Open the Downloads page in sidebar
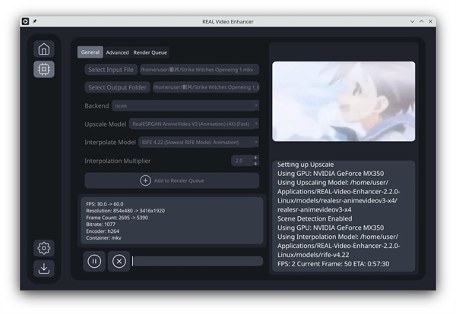 pos(44,268)
